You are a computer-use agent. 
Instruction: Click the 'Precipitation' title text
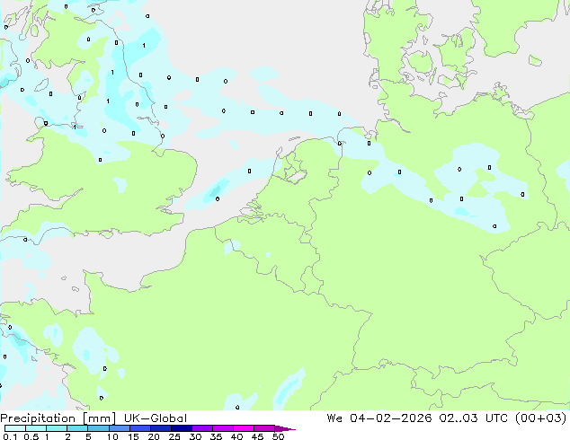click(38, 418)
